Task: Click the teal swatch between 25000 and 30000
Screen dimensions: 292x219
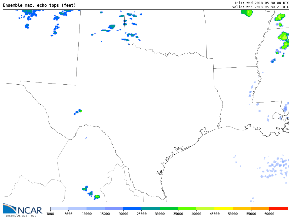Action: [x=151, y=208]
